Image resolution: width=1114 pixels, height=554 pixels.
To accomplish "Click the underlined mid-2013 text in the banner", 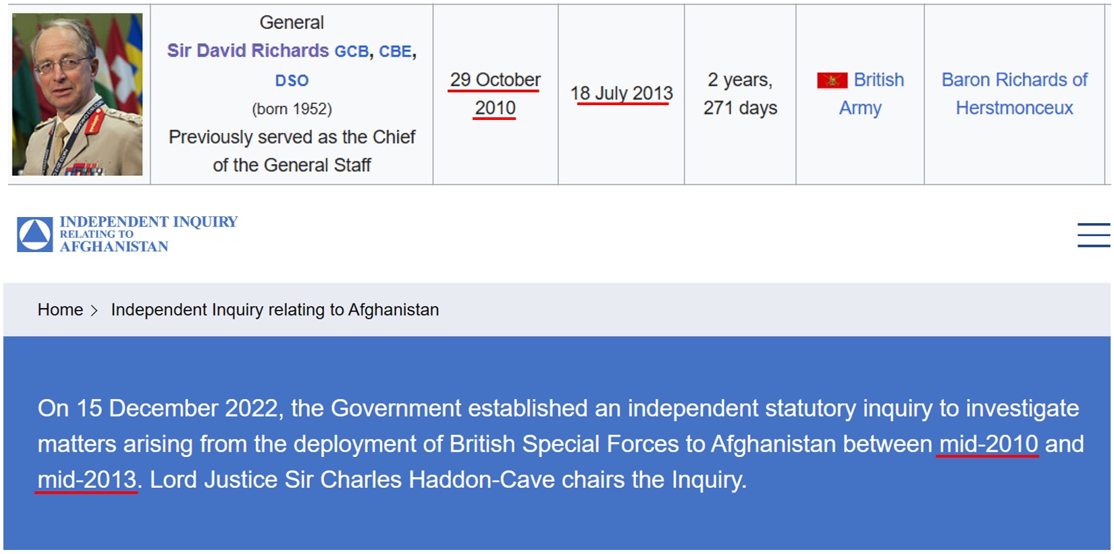I will pyautogui.click(x=87, y=480).
